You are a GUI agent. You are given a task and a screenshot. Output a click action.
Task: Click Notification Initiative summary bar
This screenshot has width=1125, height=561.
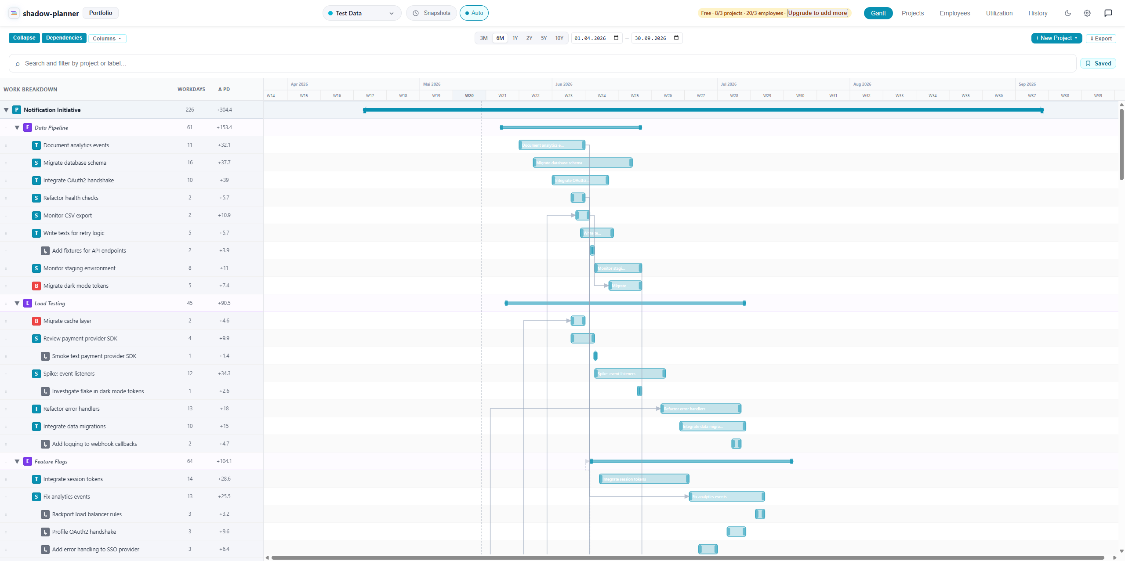(x=703, y=110)
